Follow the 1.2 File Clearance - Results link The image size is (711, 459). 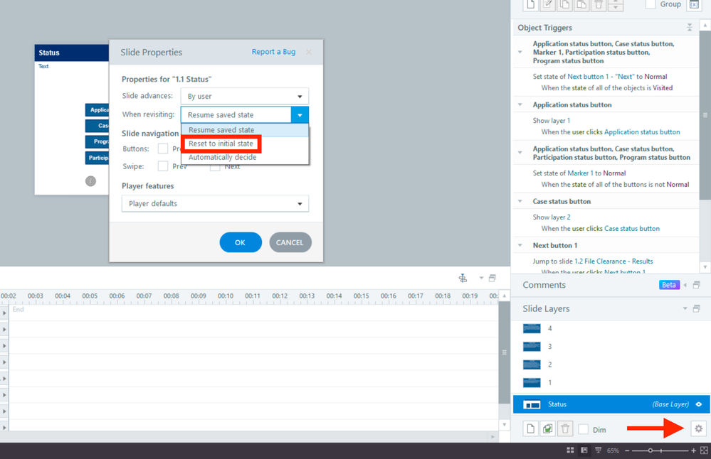[613, 261]
